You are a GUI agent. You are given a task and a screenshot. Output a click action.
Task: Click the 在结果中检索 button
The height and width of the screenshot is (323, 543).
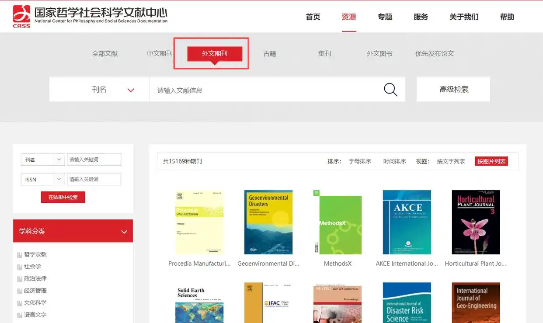[63, 197]
